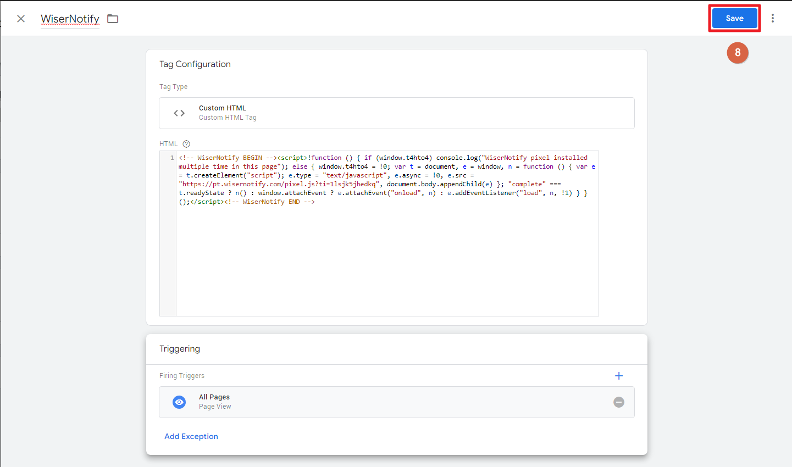792x467 pixels.
Task: Click the Firing Triggers label
Action: point(182,376)
